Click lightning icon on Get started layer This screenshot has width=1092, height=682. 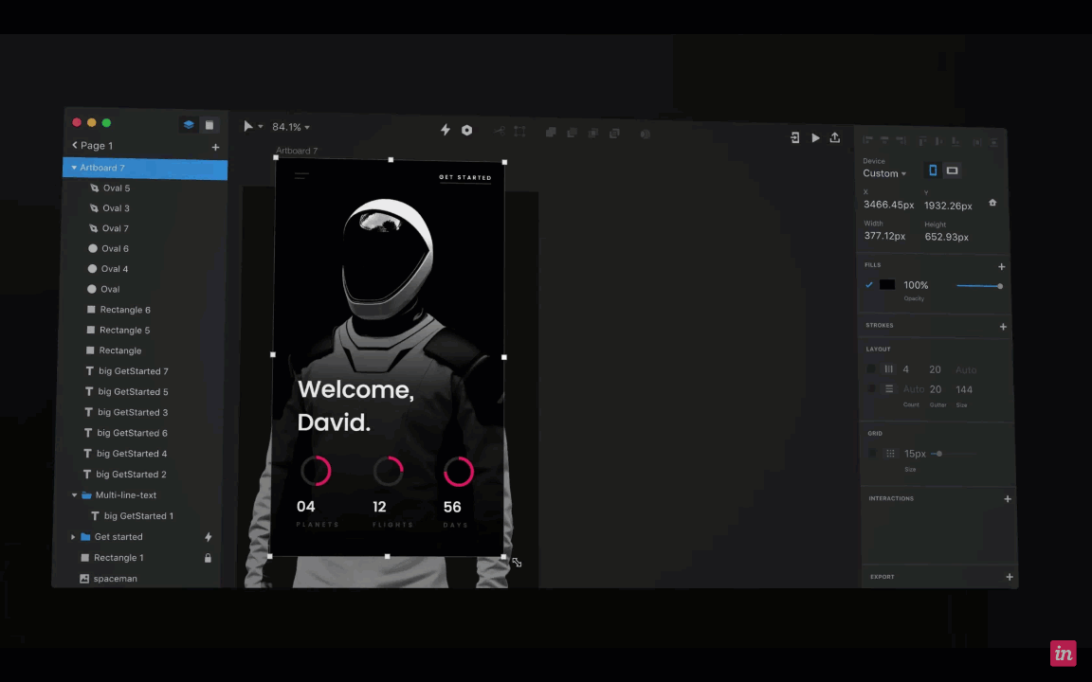point(209,537)
